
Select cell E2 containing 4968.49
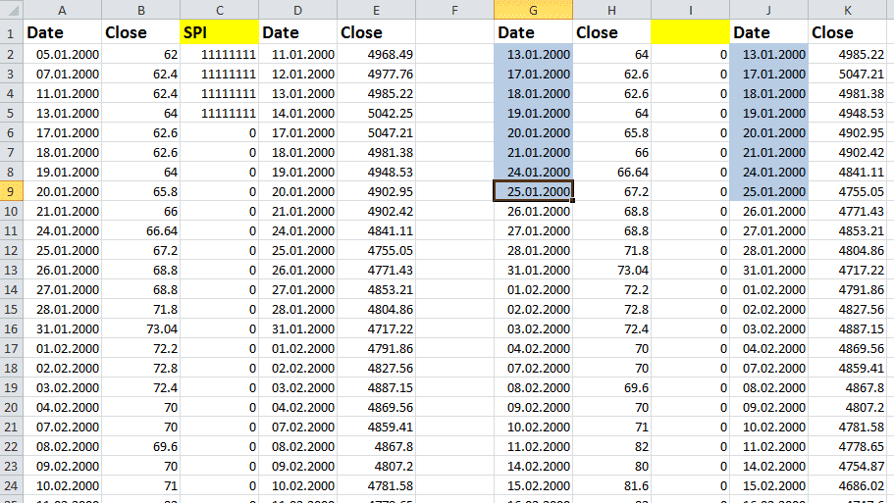376,54
